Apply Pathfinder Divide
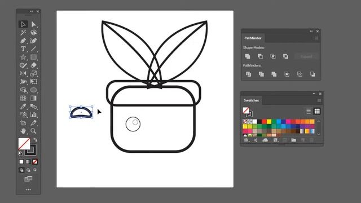This screenshot has height=203, width=361. pos(248,74)
